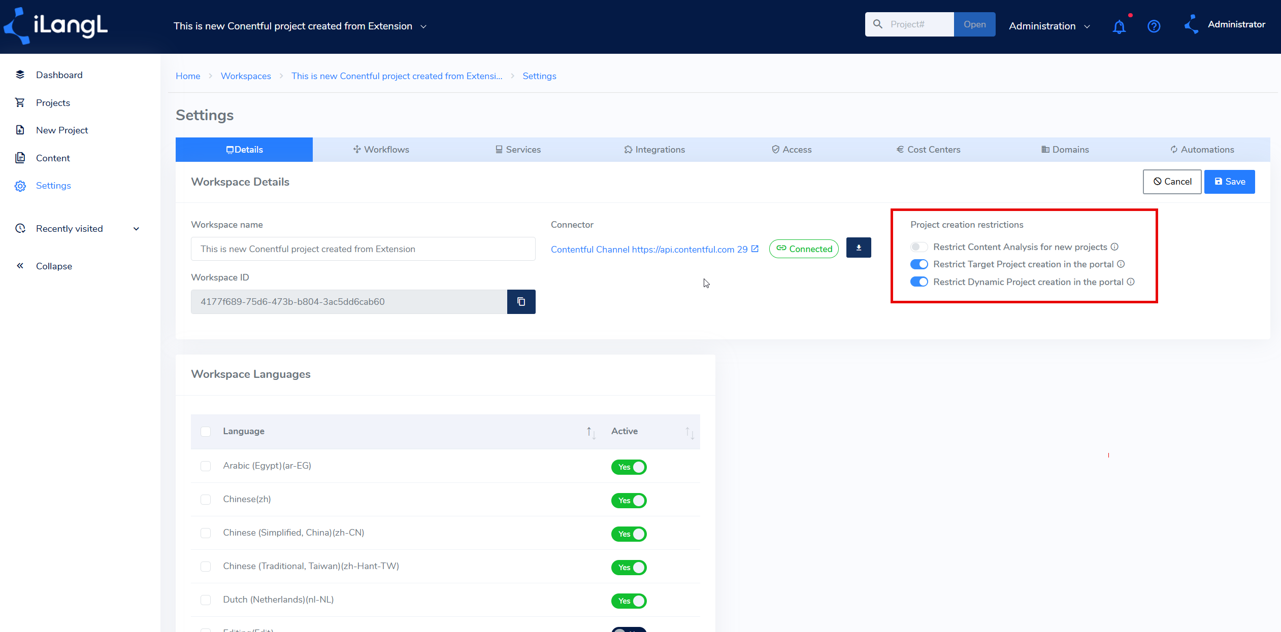Click the New Project file icon
This screenshot has height=632, width=1281.
pos(20,130)
